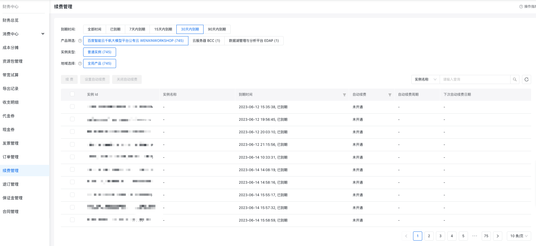Click the help icon next to 地域选择
Screen dimensions: 536x246
click(x=80, y=63)
